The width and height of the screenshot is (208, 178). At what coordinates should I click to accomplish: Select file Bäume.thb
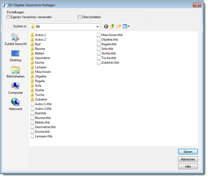coord(41,118)
